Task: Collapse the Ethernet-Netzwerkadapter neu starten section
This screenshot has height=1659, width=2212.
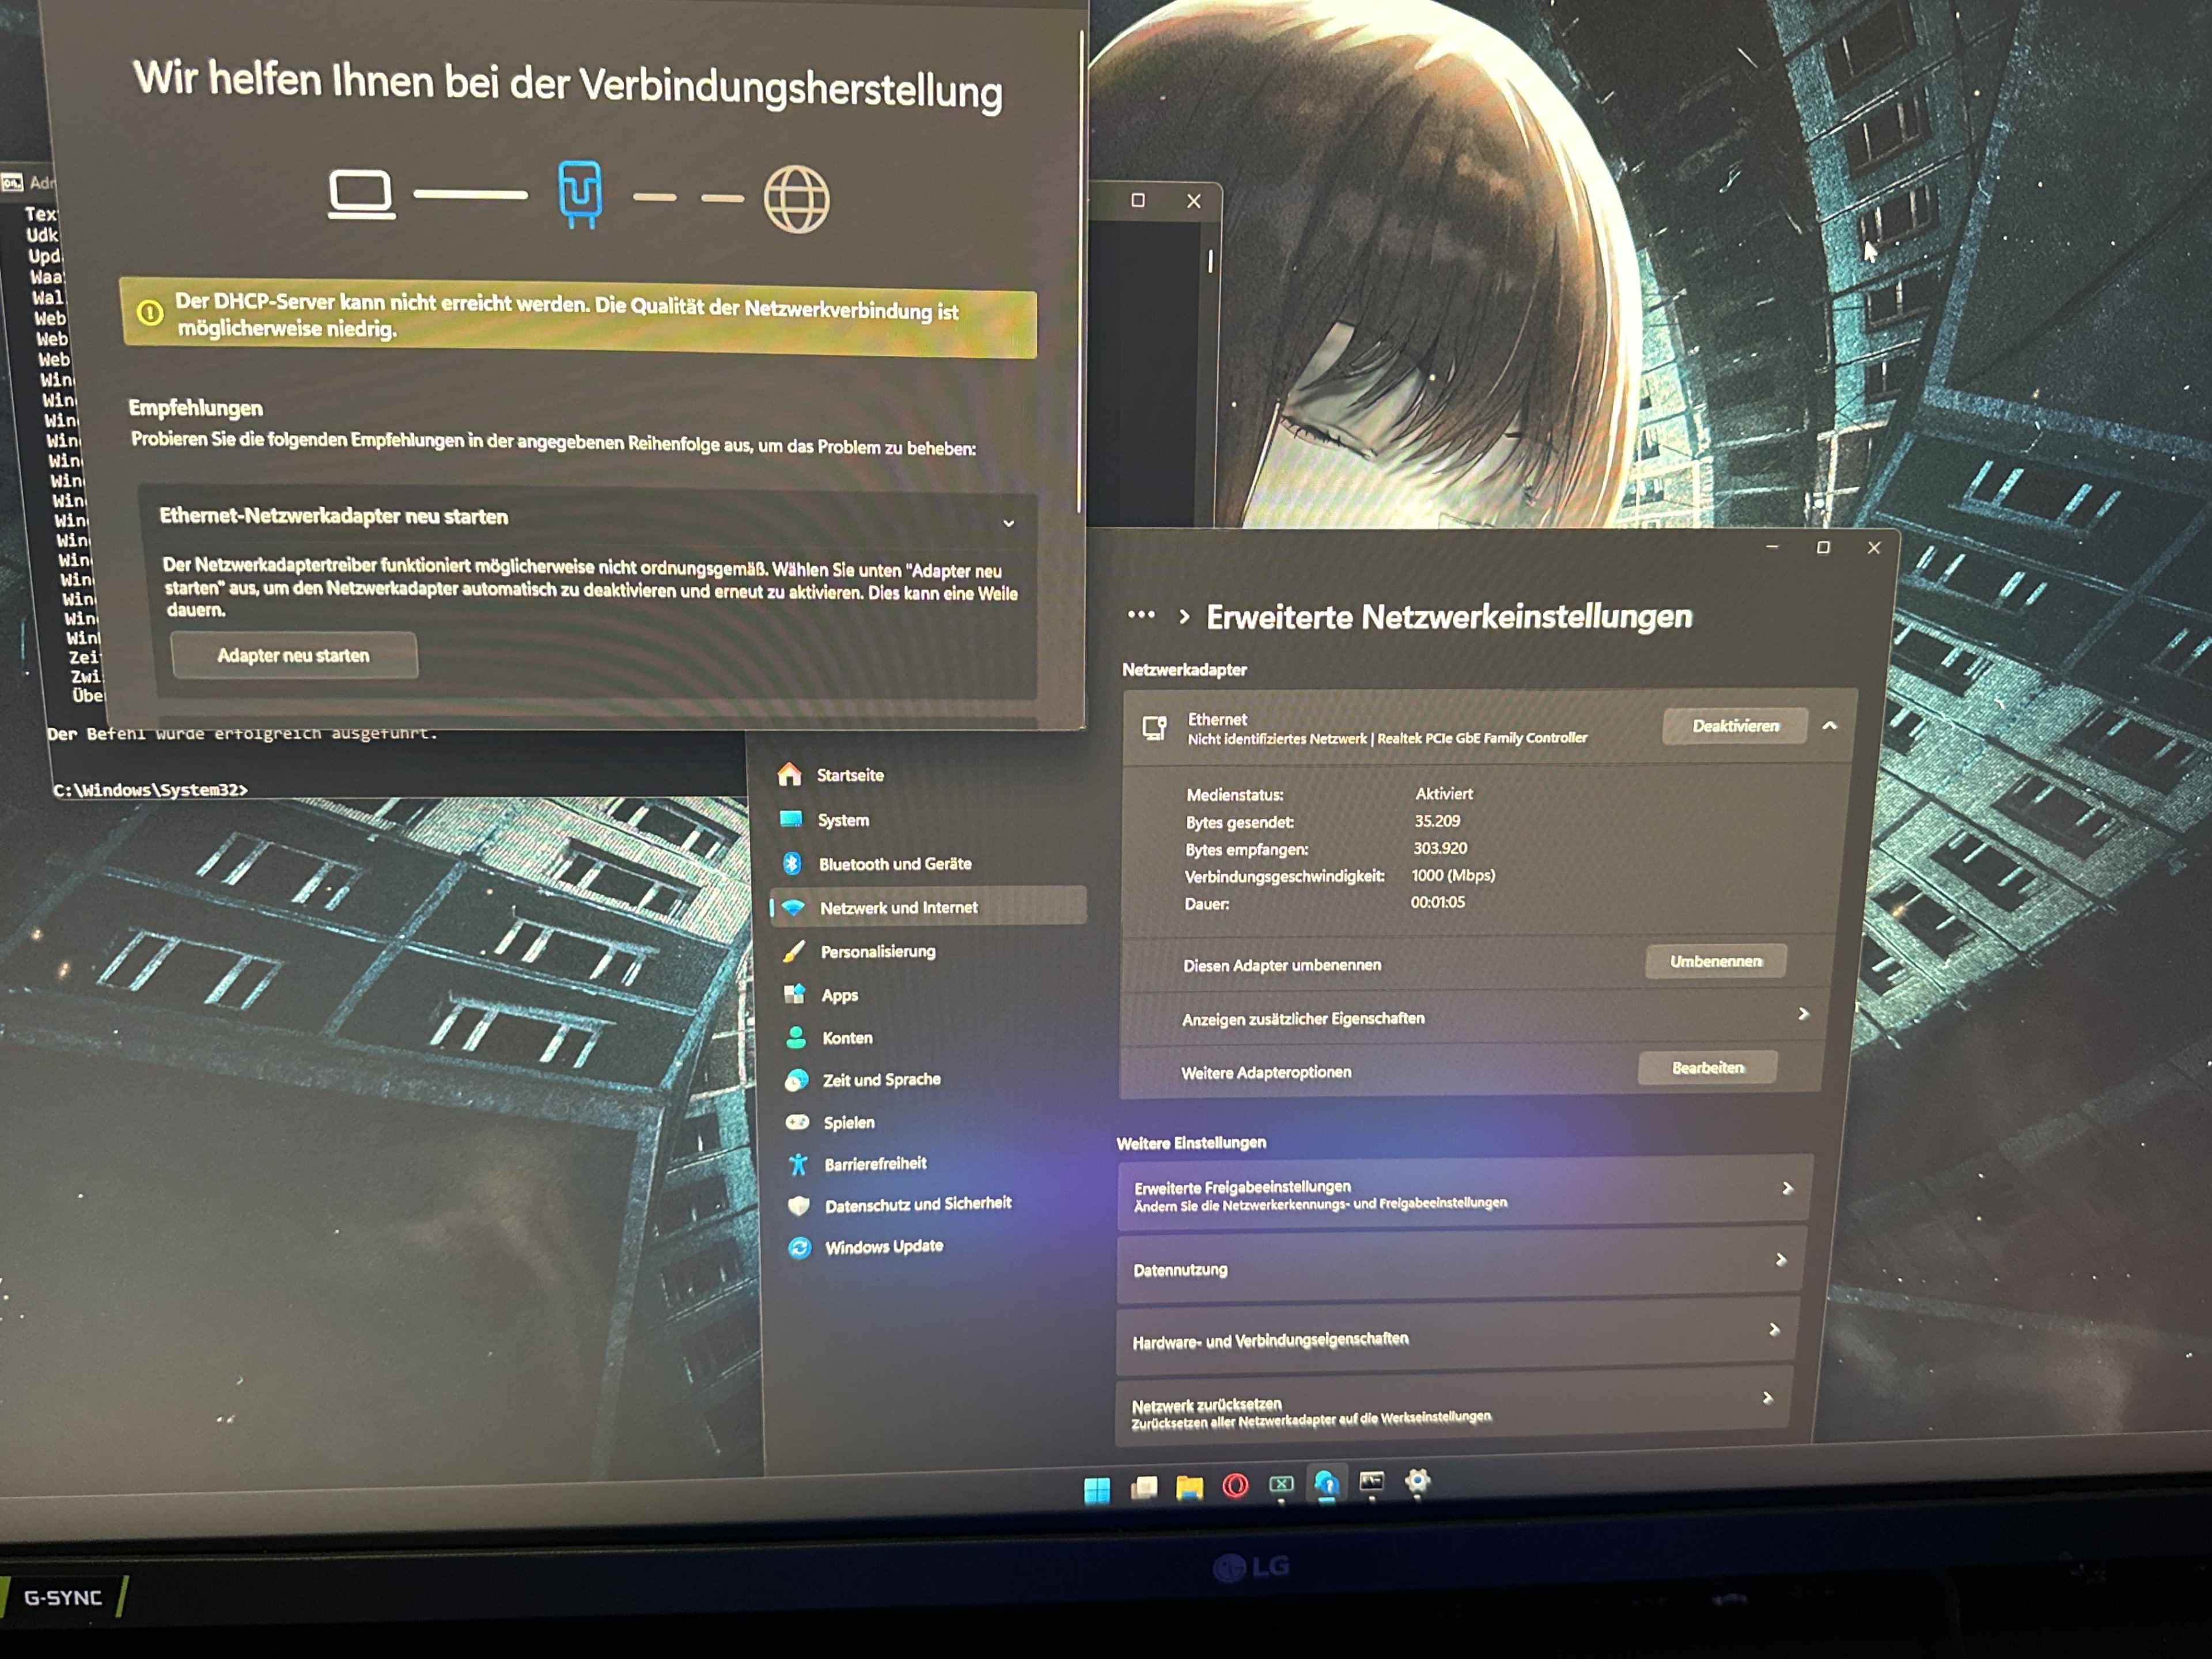Action: pyautogui.click(x=1008, y=523)
